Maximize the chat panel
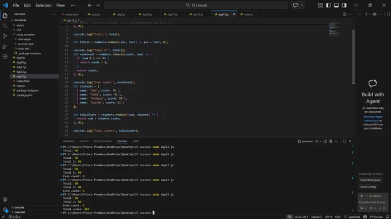 (x=388, y=14)
